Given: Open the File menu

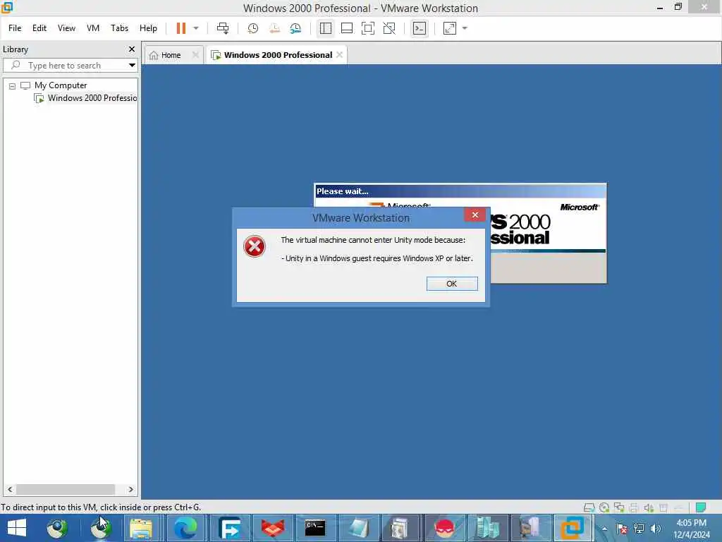Looking at the screenshot, I should coord(15,28).
